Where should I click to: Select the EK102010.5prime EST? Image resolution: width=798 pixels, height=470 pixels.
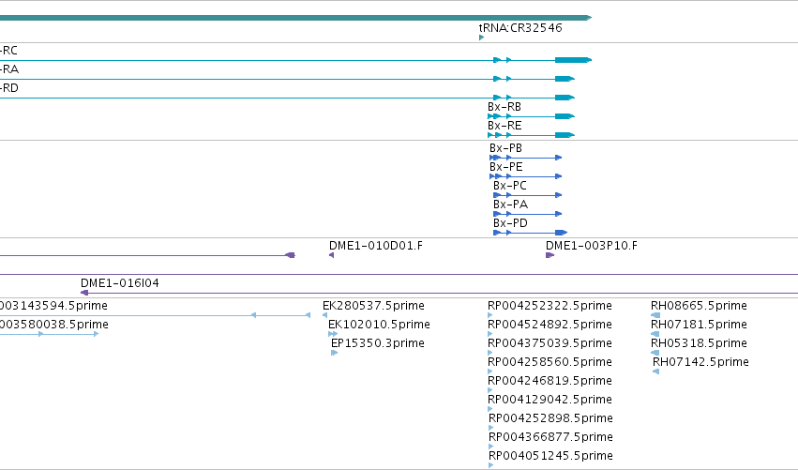379,325
